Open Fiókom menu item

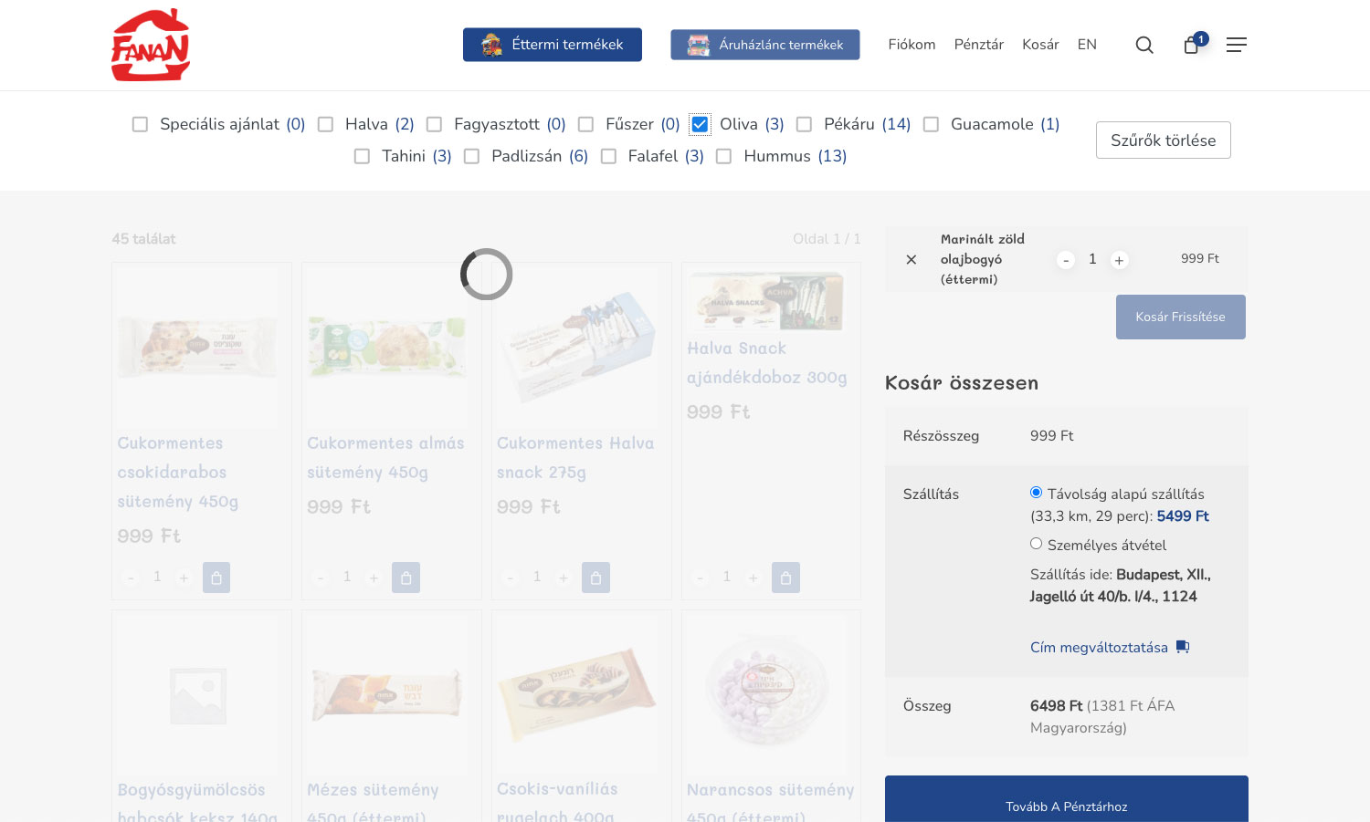pyautogui.click(x=912, y=45)
